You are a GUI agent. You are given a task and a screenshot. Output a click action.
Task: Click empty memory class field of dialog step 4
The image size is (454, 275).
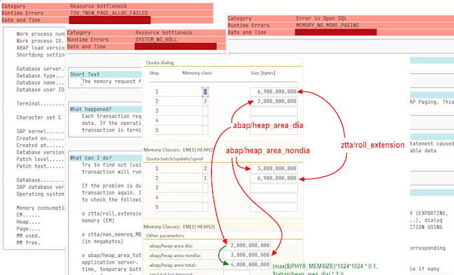(205, 120)
